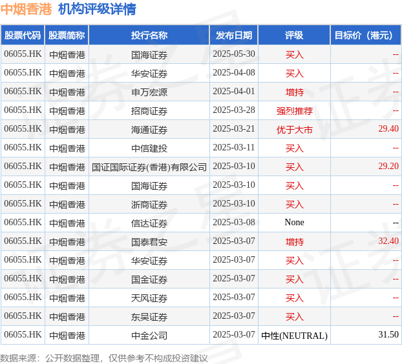402x364 pixels.
Task: Select the date 2025-05-30 cell
Action: click(x=234, y=54)
